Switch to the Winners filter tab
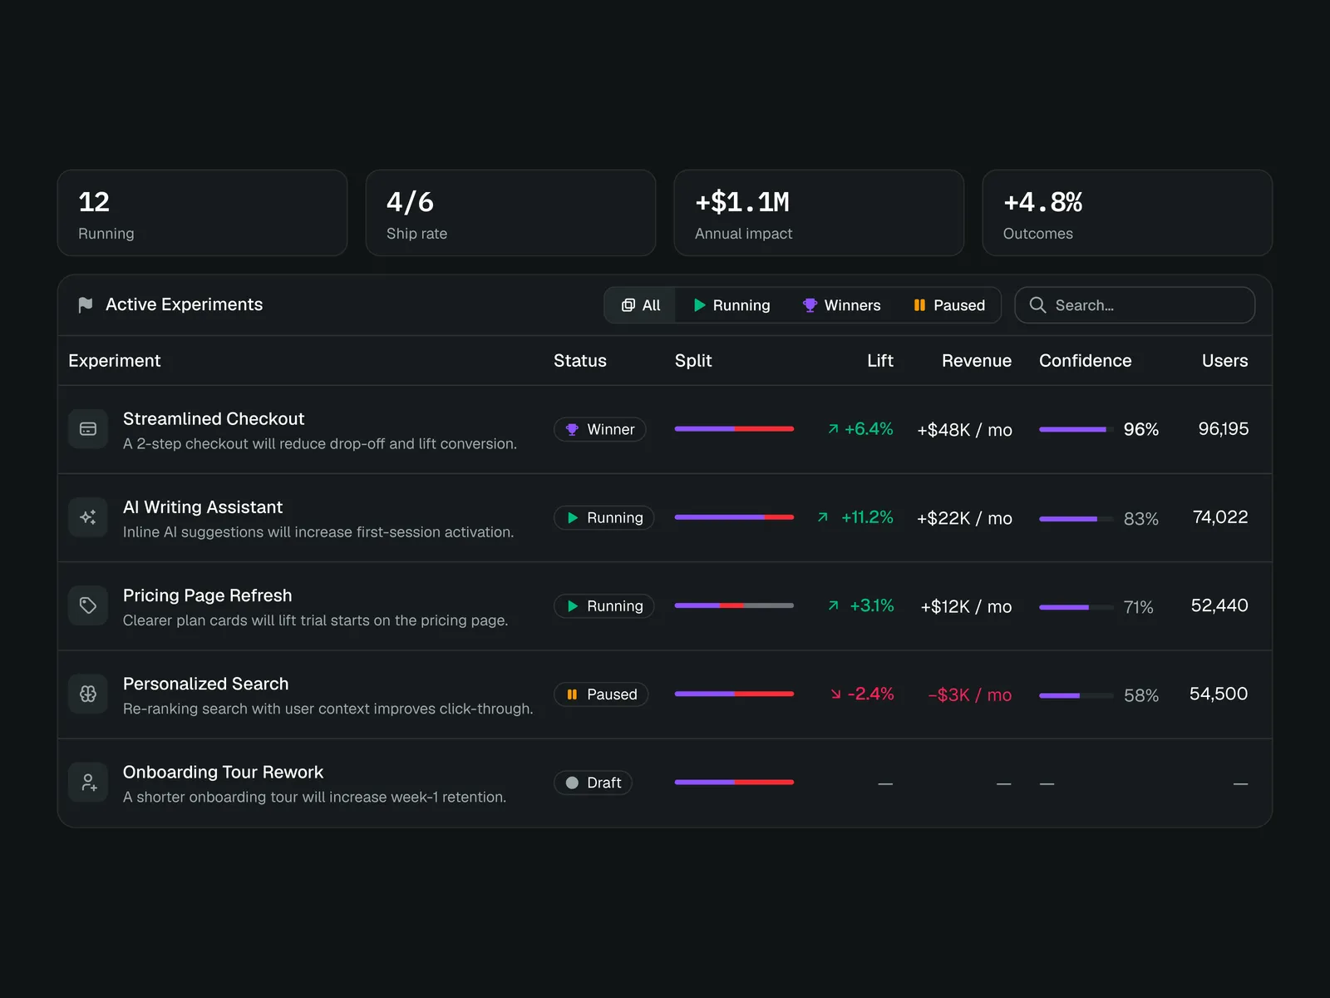 click(841, 305)
